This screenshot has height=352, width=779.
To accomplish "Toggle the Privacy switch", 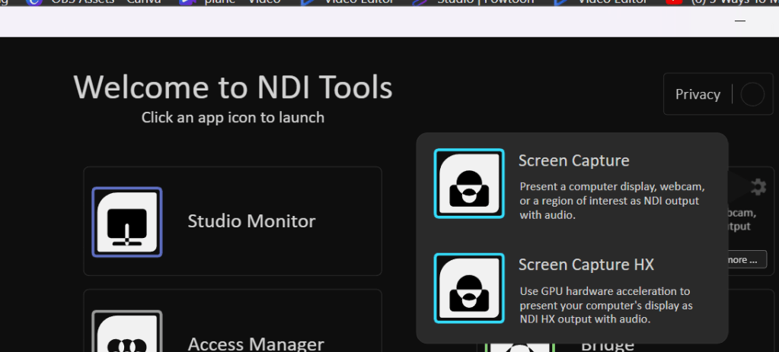I will [752, 94].
